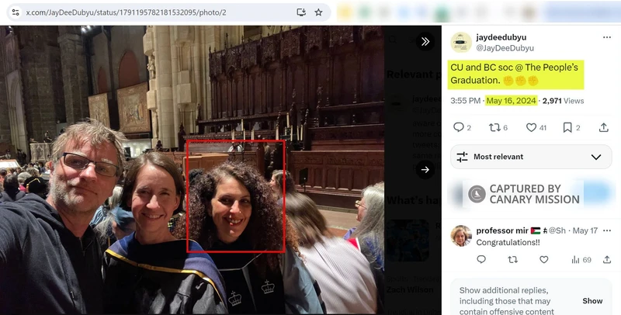
Task: Open the @JayDeeDubyu handle link
Action: click(506, 49)
